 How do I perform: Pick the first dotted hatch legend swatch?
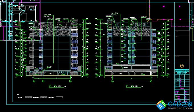tap(29, 97)
